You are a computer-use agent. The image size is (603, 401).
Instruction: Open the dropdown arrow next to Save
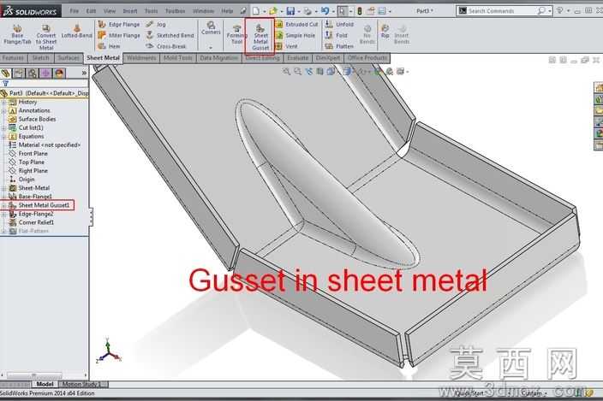point(299,11)
